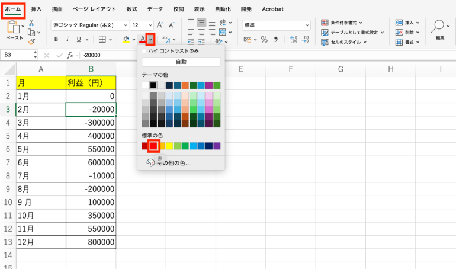Click the Paste clipboard icon

coord(14,27)
